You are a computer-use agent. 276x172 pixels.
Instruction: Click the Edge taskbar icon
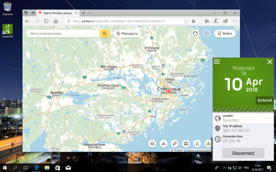(x=36, y=168)
